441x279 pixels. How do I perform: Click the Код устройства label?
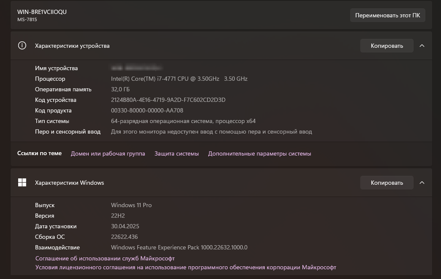[x=56, y=100]
